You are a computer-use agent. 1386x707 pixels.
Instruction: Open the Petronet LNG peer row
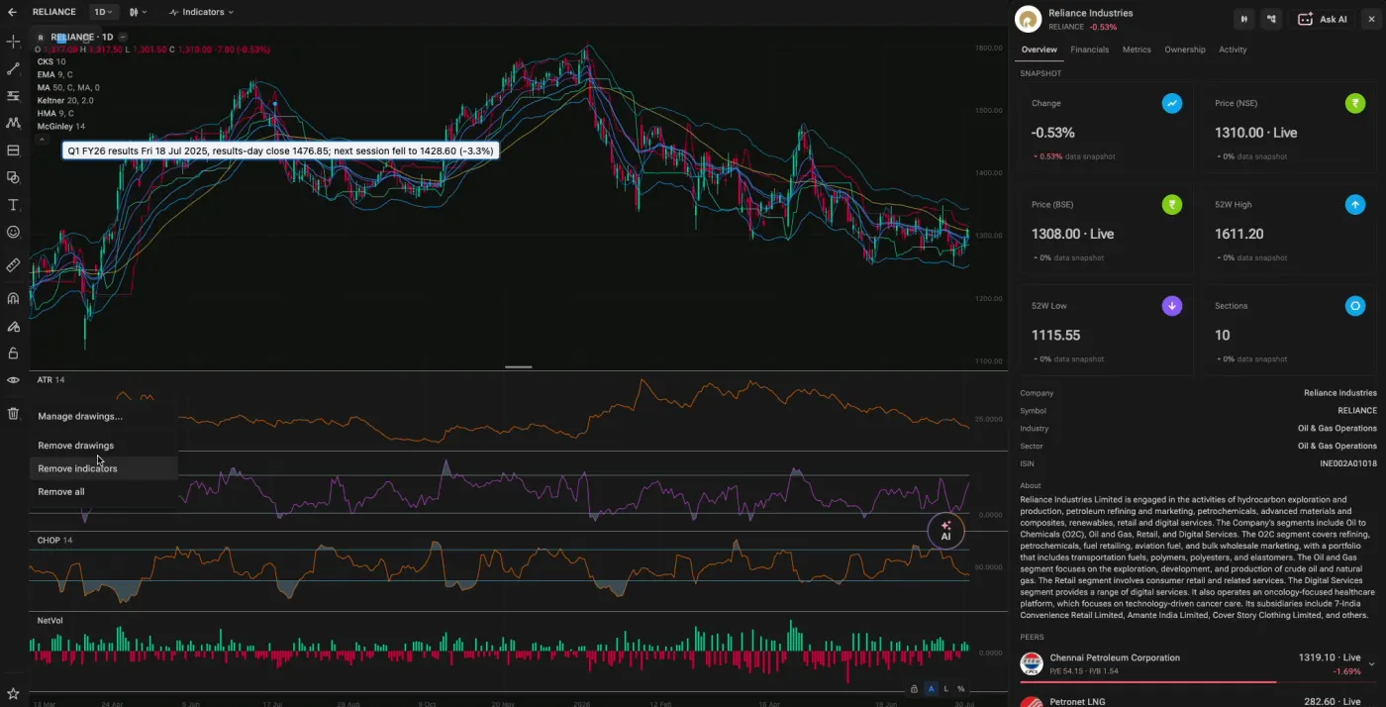click(1198, 700)
